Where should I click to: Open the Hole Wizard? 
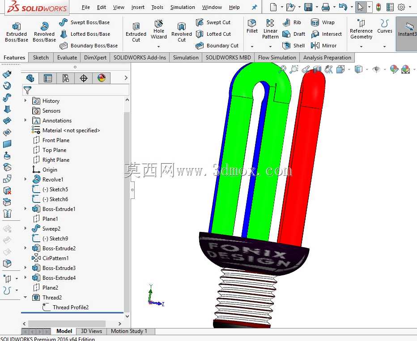click(x=159, y=30)
